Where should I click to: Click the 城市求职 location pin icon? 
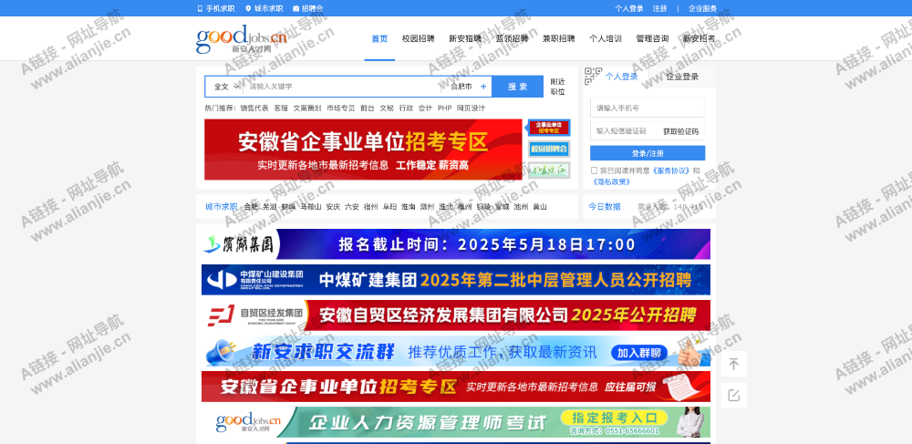pos(248,9)
